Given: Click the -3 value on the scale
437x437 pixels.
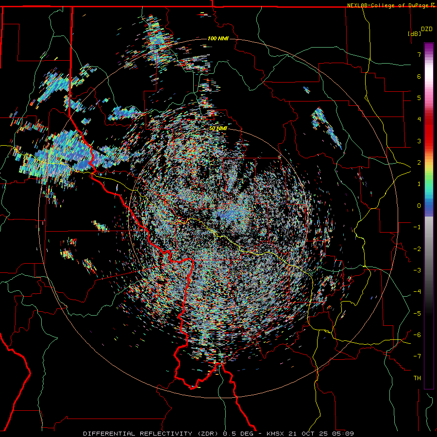Looking at the screenshot, I should [417, 270].
